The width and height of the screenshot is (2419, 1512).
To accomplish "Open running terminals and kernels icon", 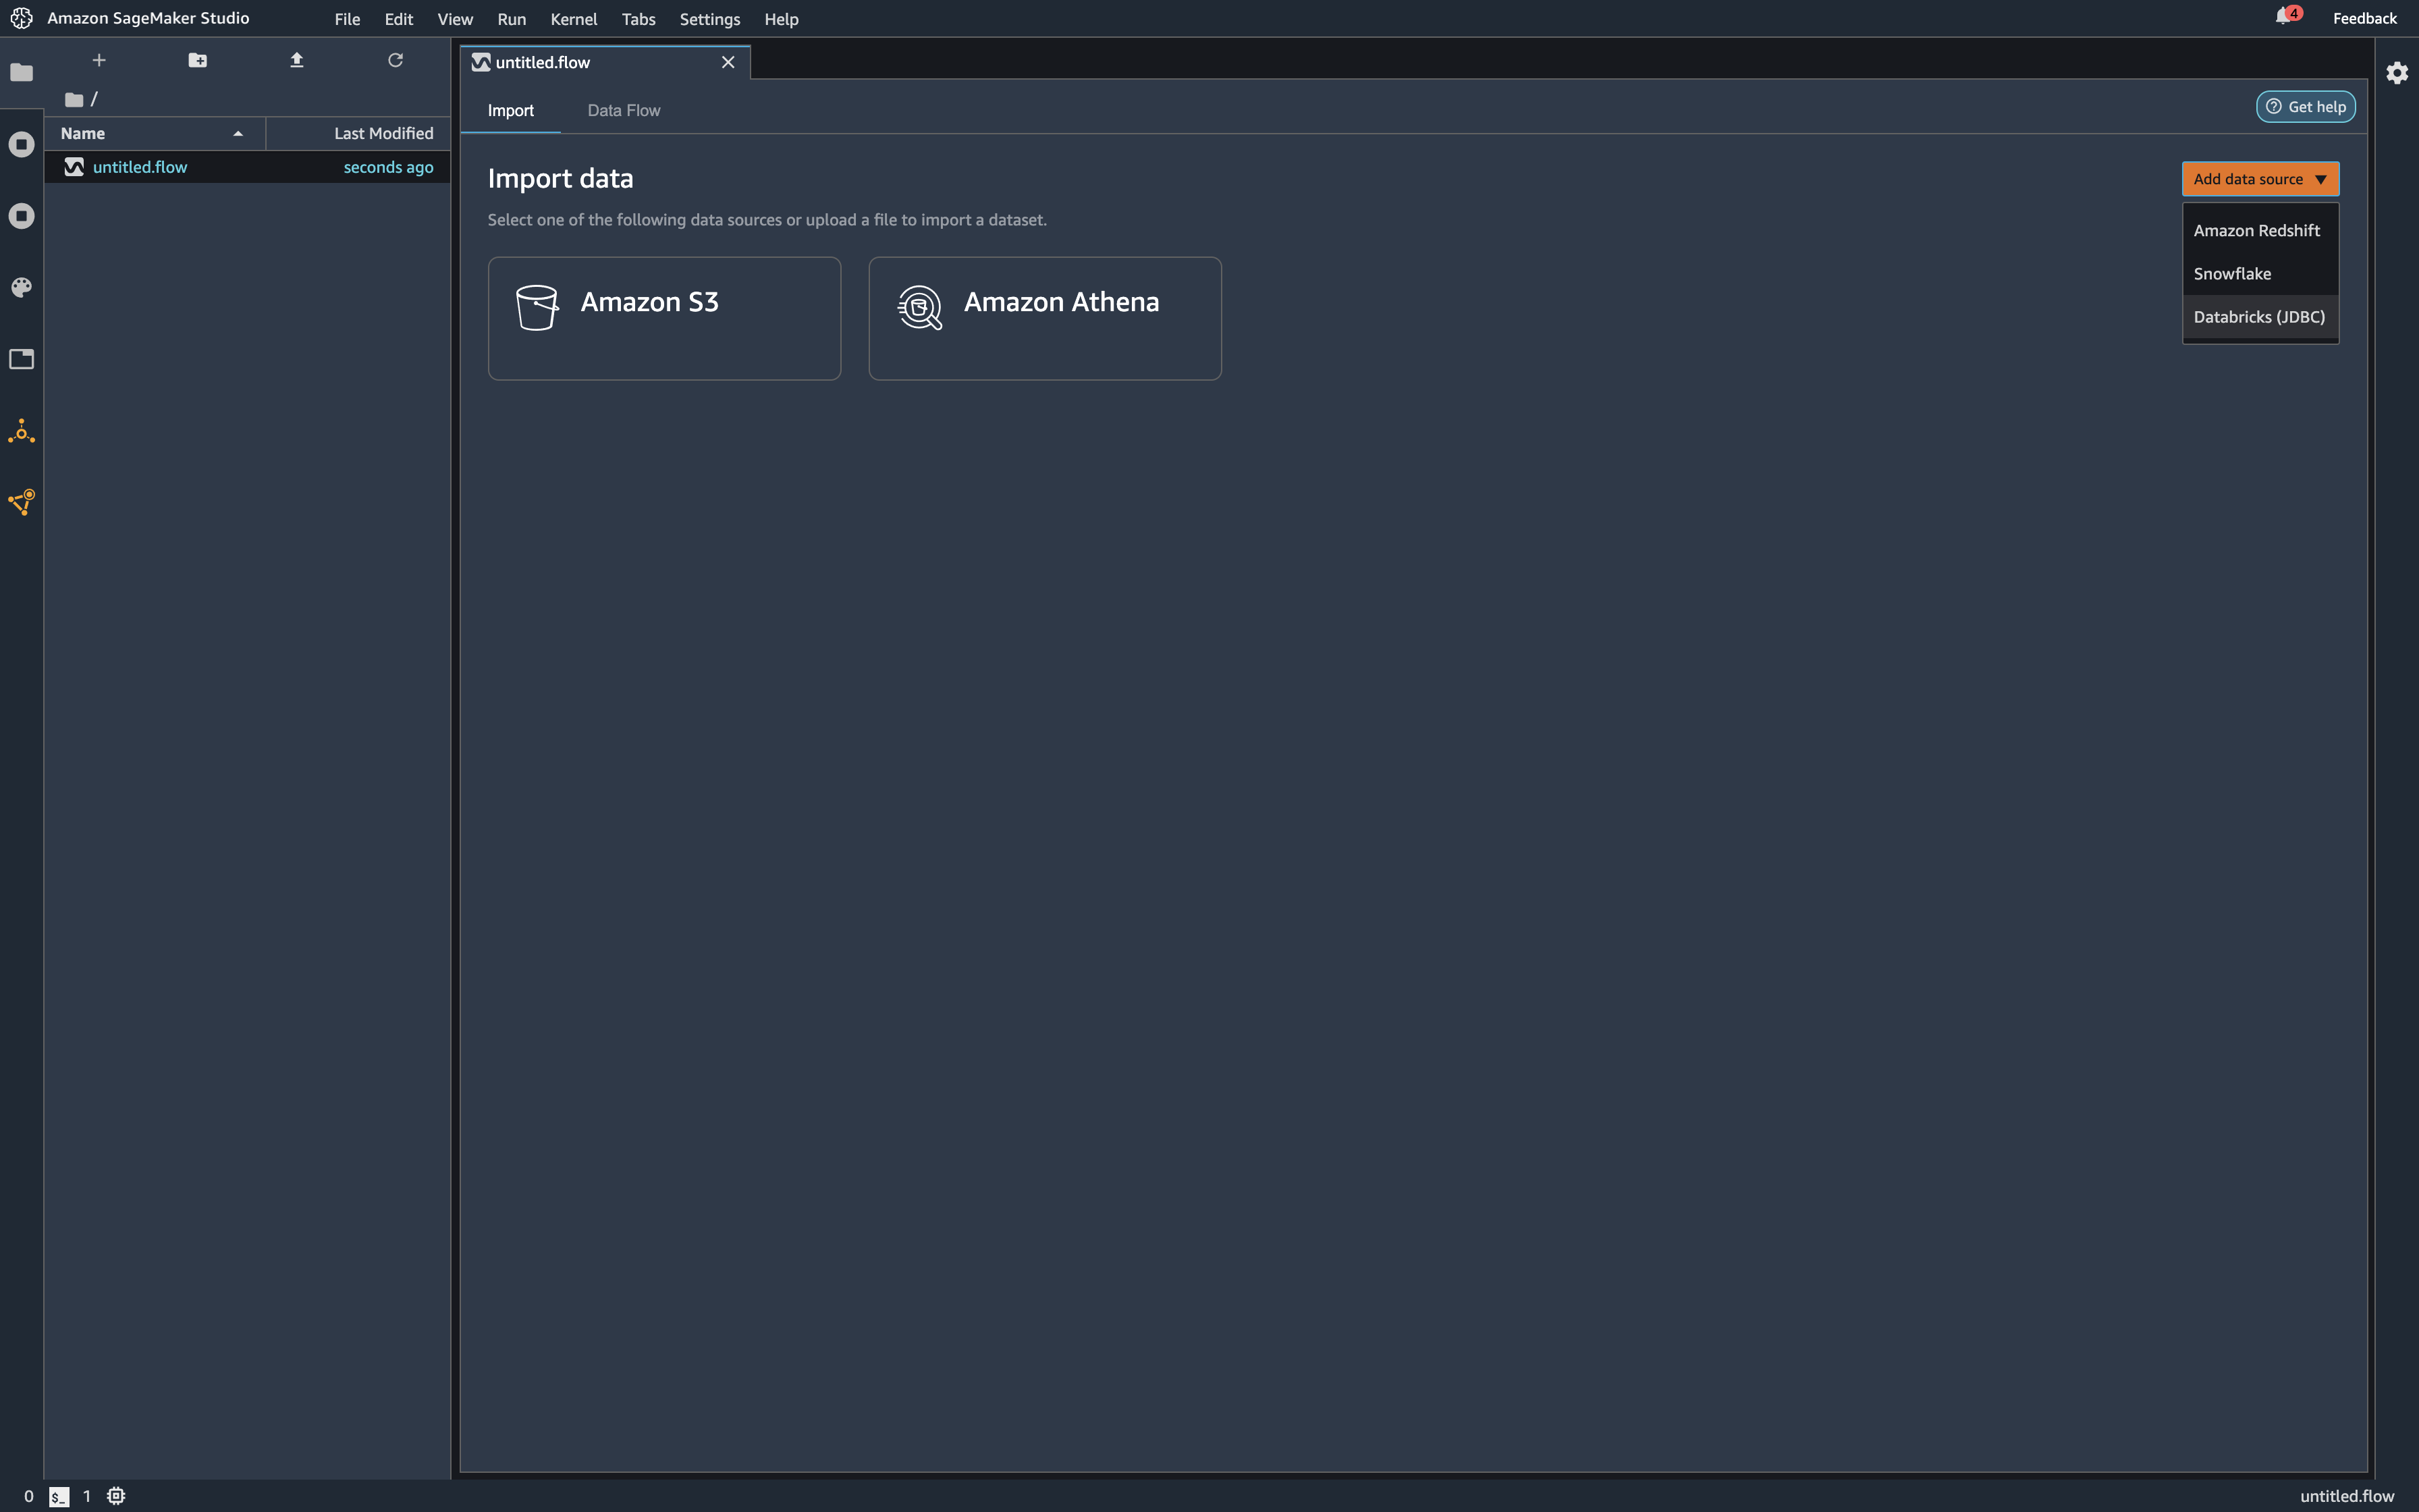I will click(x=21, y=145).
